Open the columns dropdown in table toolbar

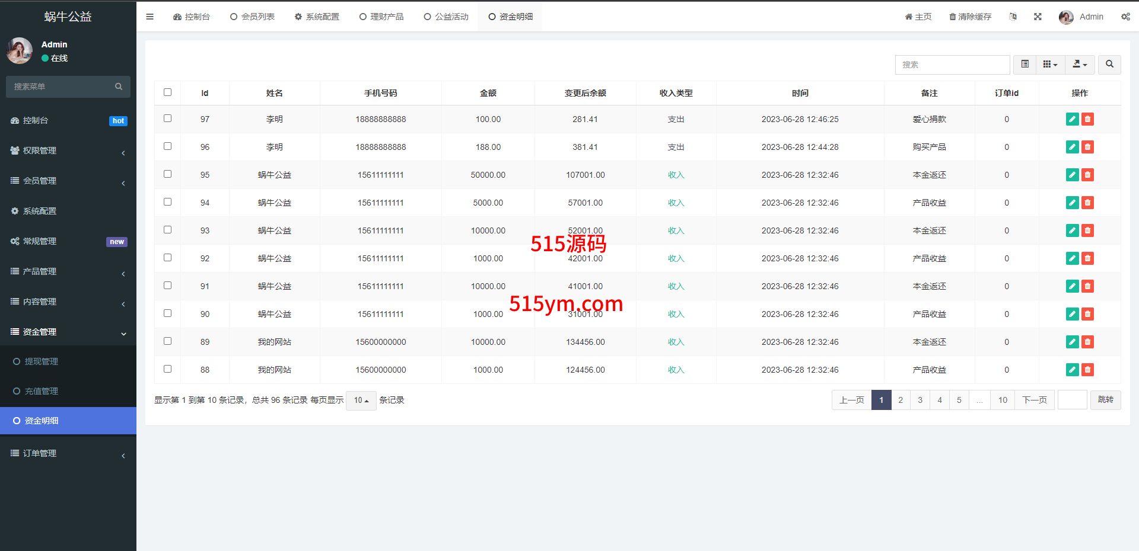point(1050,65)
